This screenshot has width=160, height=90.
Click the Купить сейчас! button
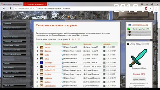click(x=139, y=79)
